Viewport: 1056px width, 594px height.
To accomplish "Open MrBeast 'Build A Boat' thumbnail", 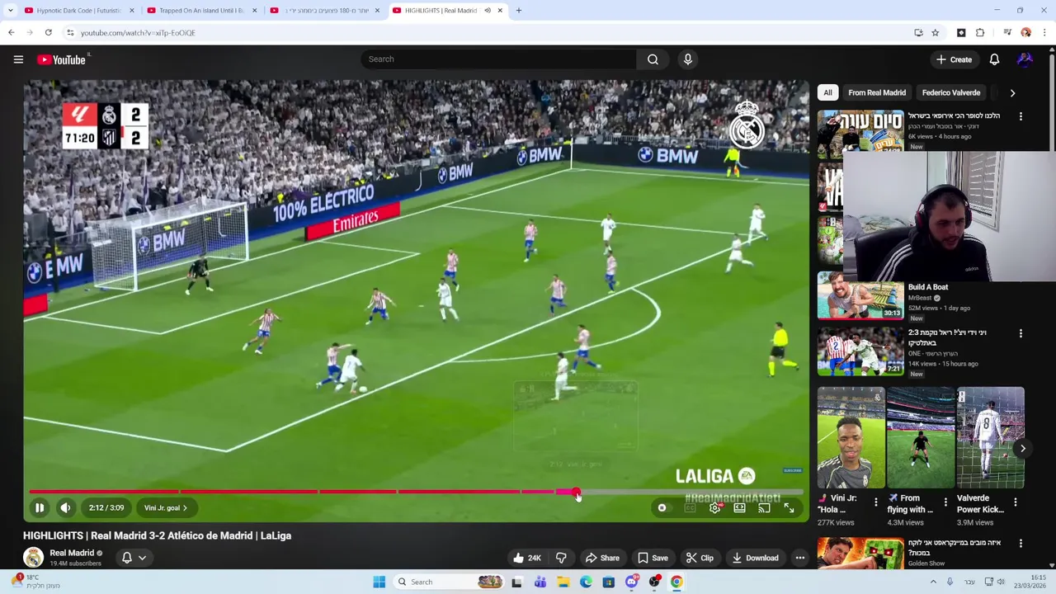I will (x=860, y=296).
